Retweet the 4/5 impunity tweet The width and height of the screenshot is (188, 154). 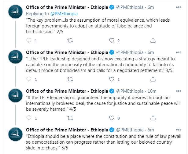tap(70, 118)
